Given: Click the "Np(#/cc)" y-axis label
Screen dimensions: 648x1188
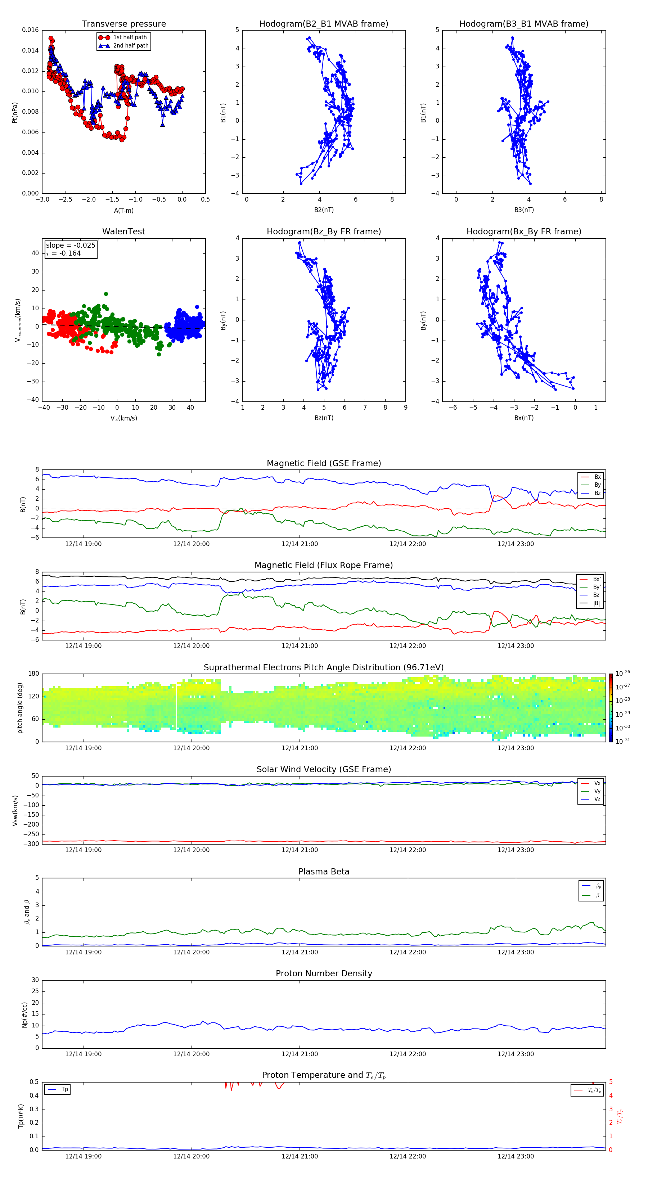Looking at the screenshot, I should click(25, 1014).
